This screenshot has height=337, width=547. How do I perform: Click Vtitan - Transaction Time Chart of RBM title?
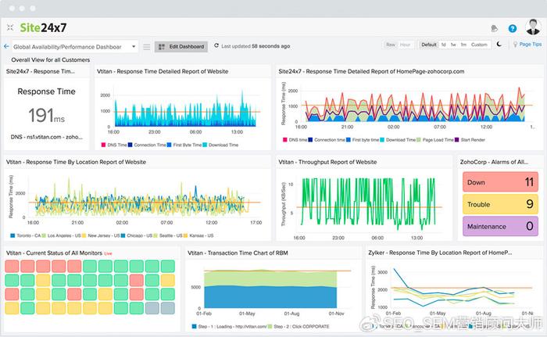coord(238,253)
